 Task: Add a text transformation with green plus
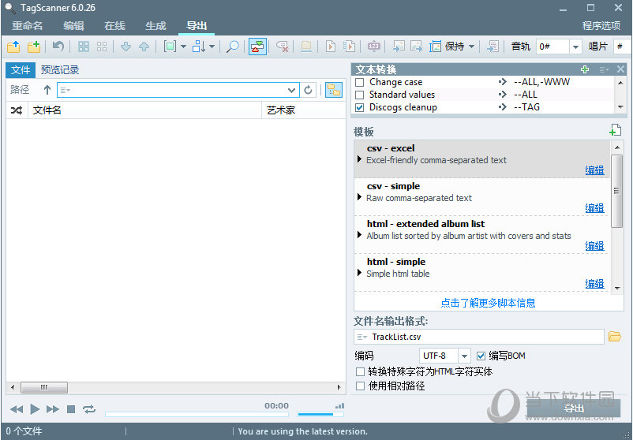click(x=585, y=69)
